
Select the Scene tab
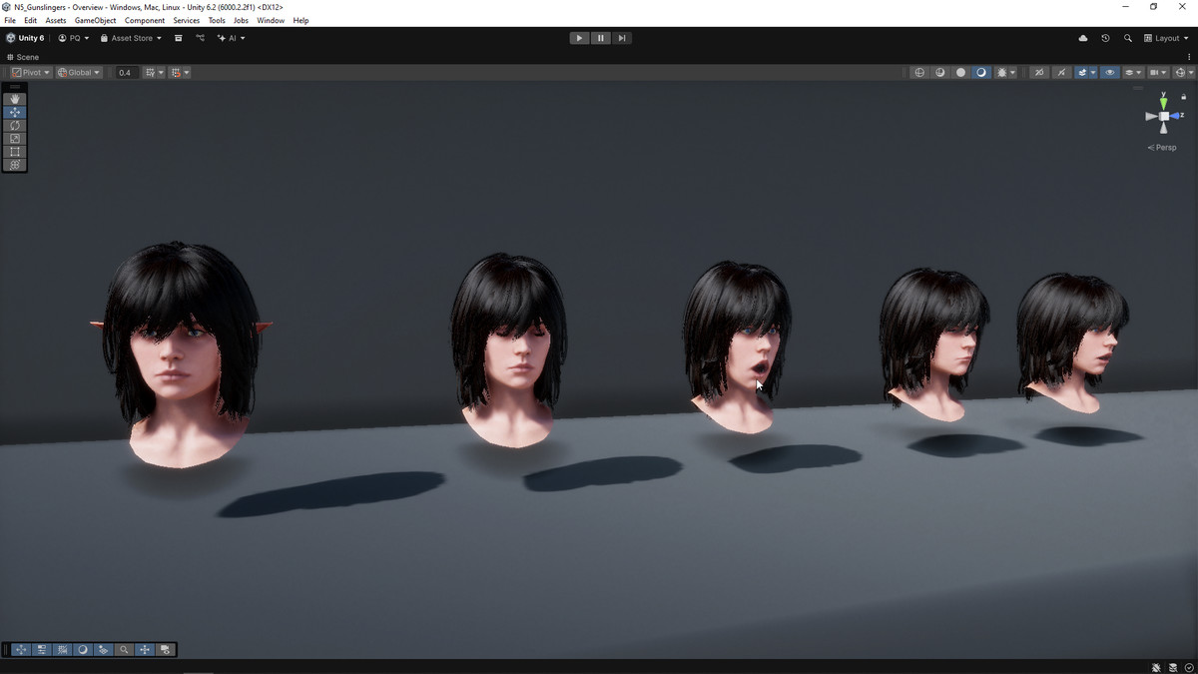point(23,57)
